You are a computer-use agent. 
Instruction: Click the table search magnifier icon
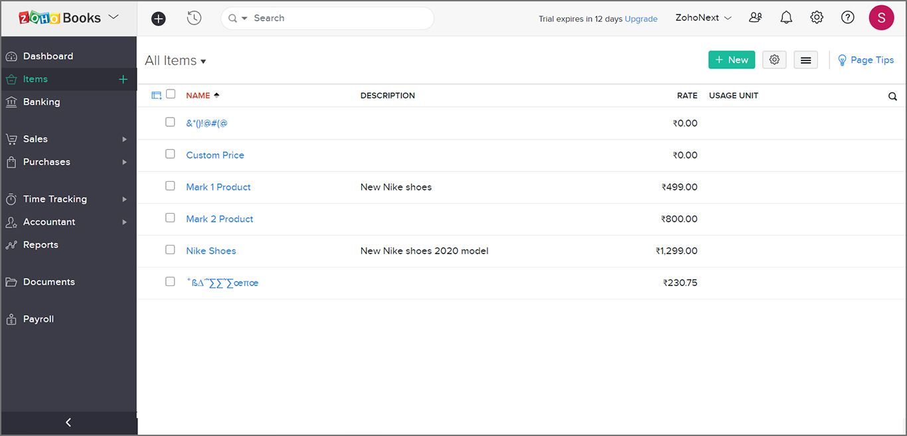point(892,96)
